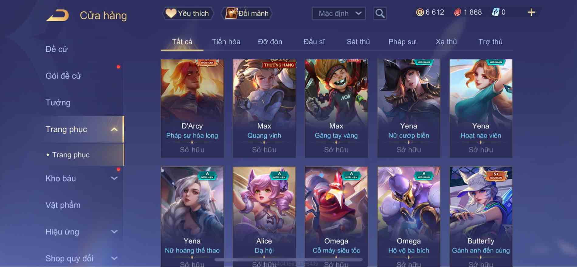Tap the golden back arrow icon

[x=57, y=15]
